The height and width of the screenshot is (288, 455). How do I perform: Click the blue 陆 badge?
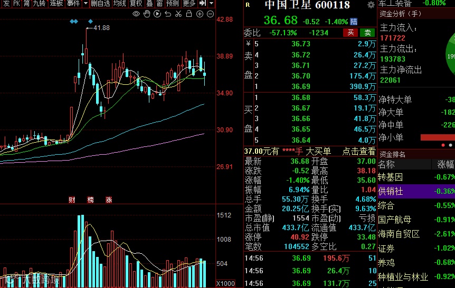point(354,22)
